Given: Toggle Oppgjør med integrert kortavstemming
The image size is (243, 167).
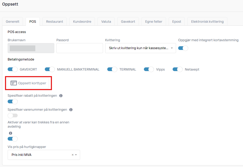Looking at the screenshot, I should click(183, 48).
